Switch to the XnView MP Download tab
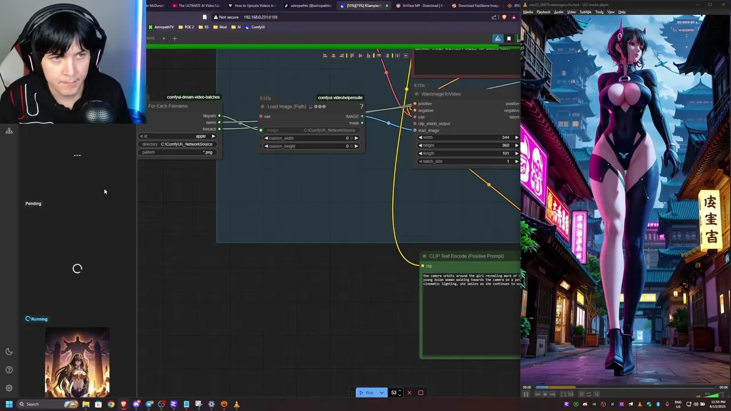Image resolution: width=731 pixels, height=411 pixels. coord(420,6)
